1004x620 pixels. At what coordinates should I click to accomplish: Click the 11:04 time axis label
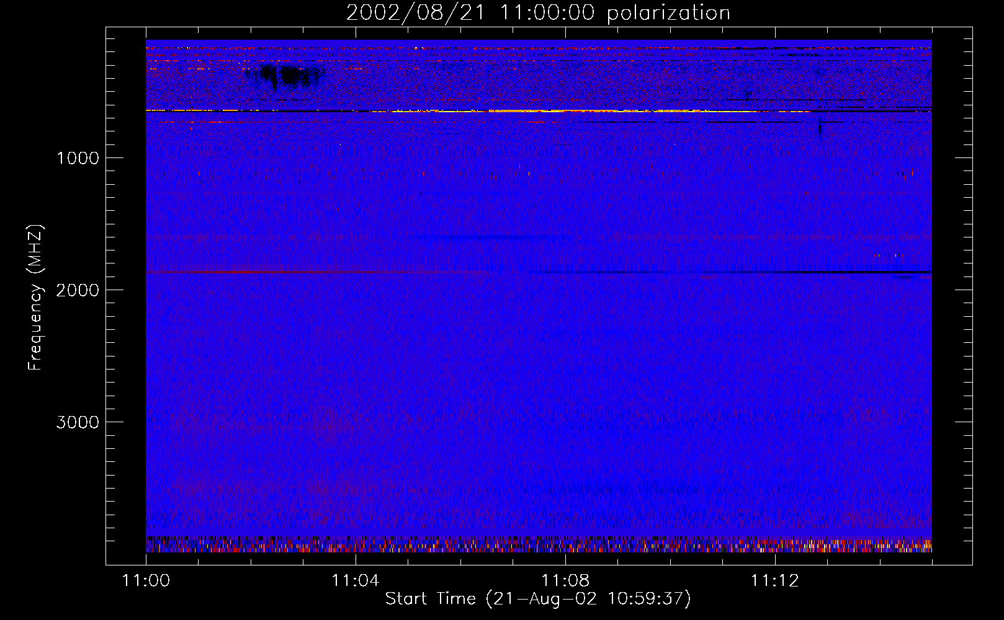click(x=356, y=581)
